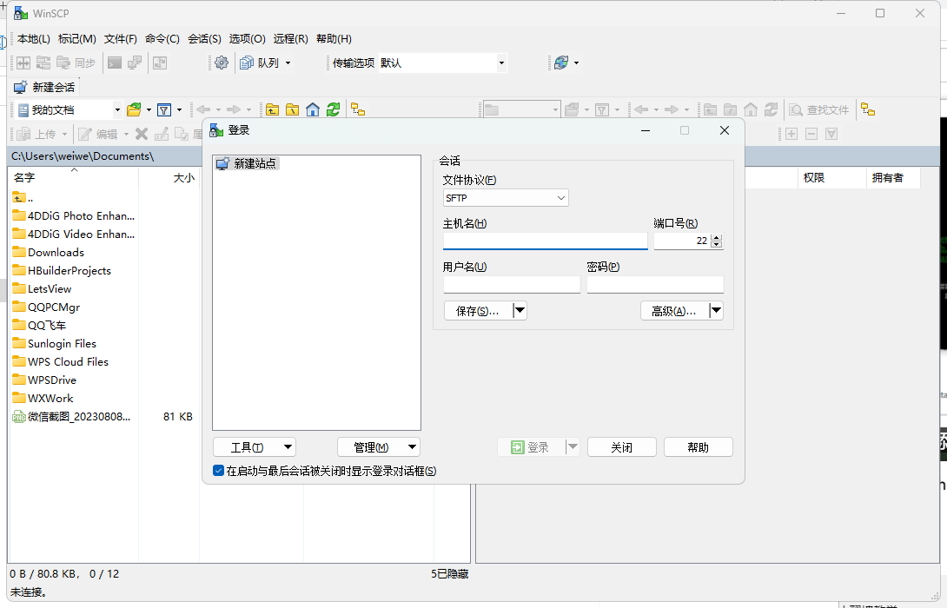Viewport: 947px width, 608px height.
Task: Click the home directory icon in local toolbar
Action: click(313, 109)
